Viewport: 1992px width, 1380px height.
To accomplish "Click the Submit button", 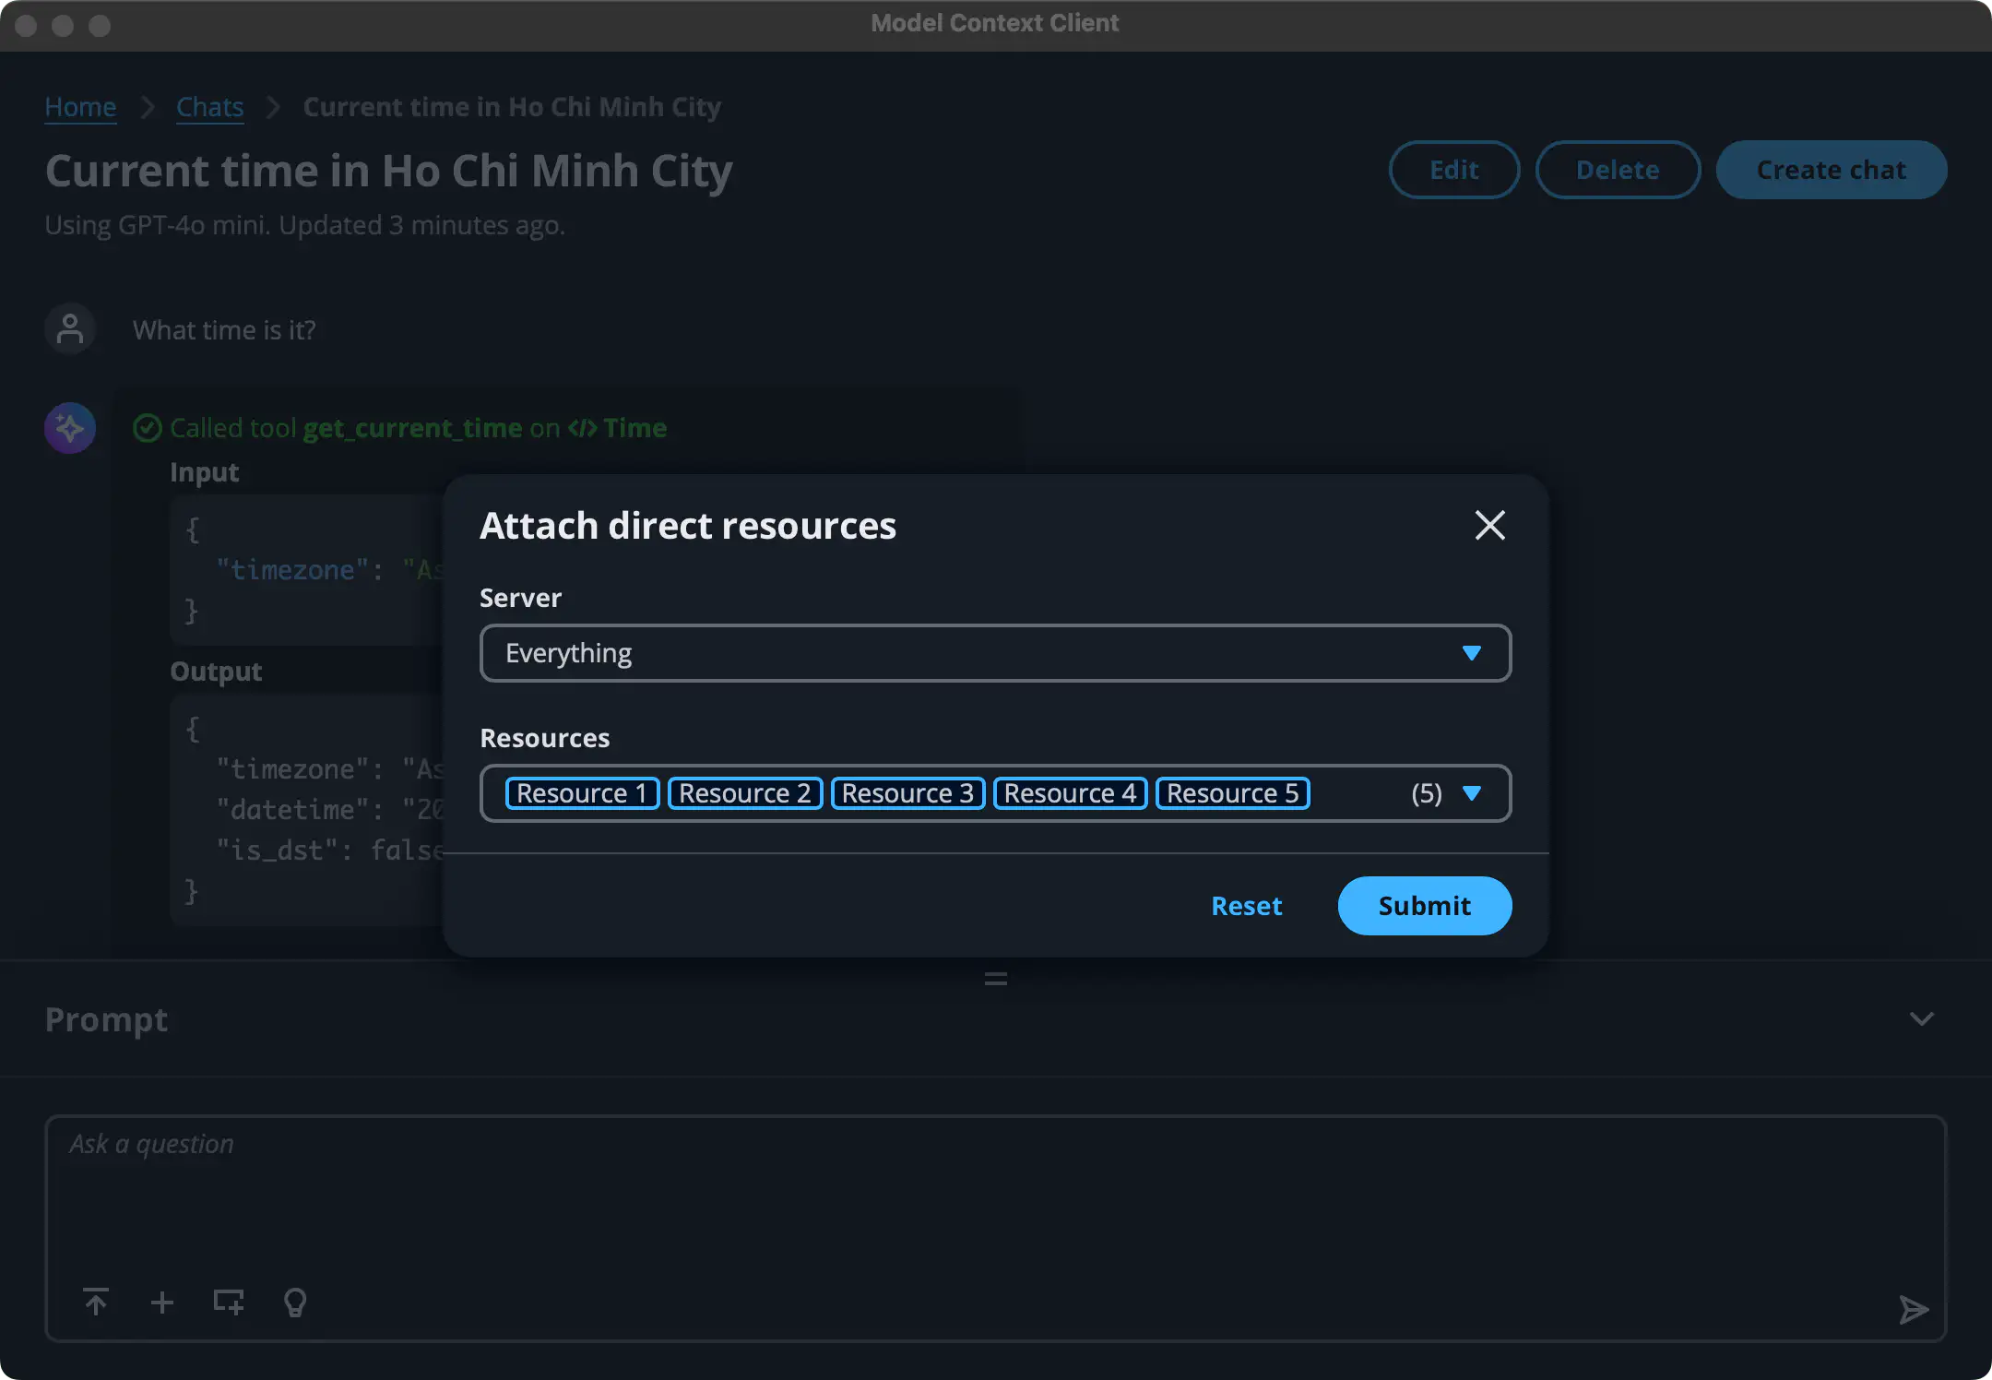I will pos(1424,906).
